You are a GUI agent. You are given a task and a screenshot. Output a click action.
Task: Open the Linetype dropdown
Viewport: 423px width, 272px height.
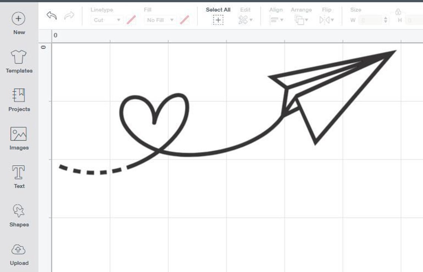click(x=106, y=20)
